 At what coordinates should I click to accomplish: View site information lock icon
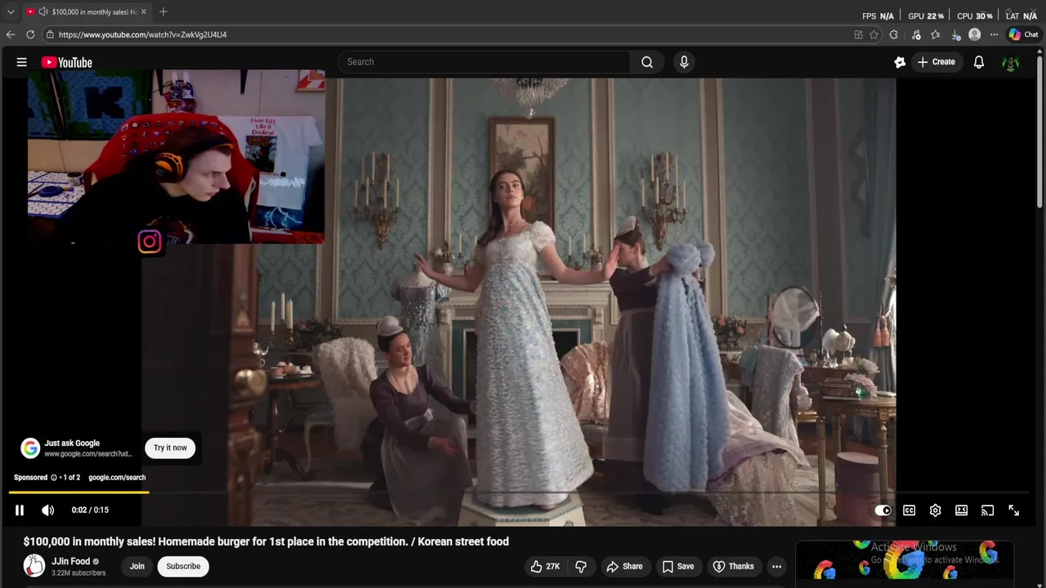50,34
